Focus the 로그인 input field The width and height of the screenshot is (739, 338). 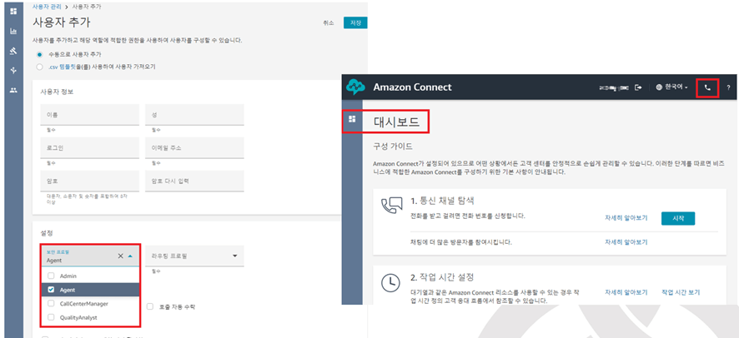tap(90, 148)
